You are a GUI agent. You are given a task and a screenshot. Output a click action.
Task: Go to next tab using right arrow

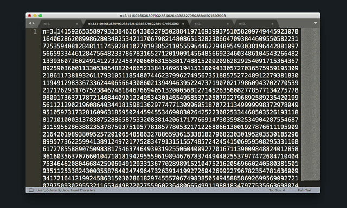coord(34,23)
